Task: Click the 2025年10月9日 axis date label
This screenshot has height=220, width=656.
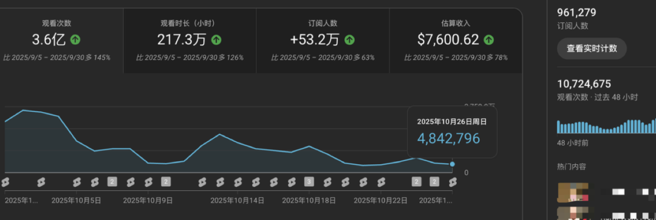Action: (148, 201)
